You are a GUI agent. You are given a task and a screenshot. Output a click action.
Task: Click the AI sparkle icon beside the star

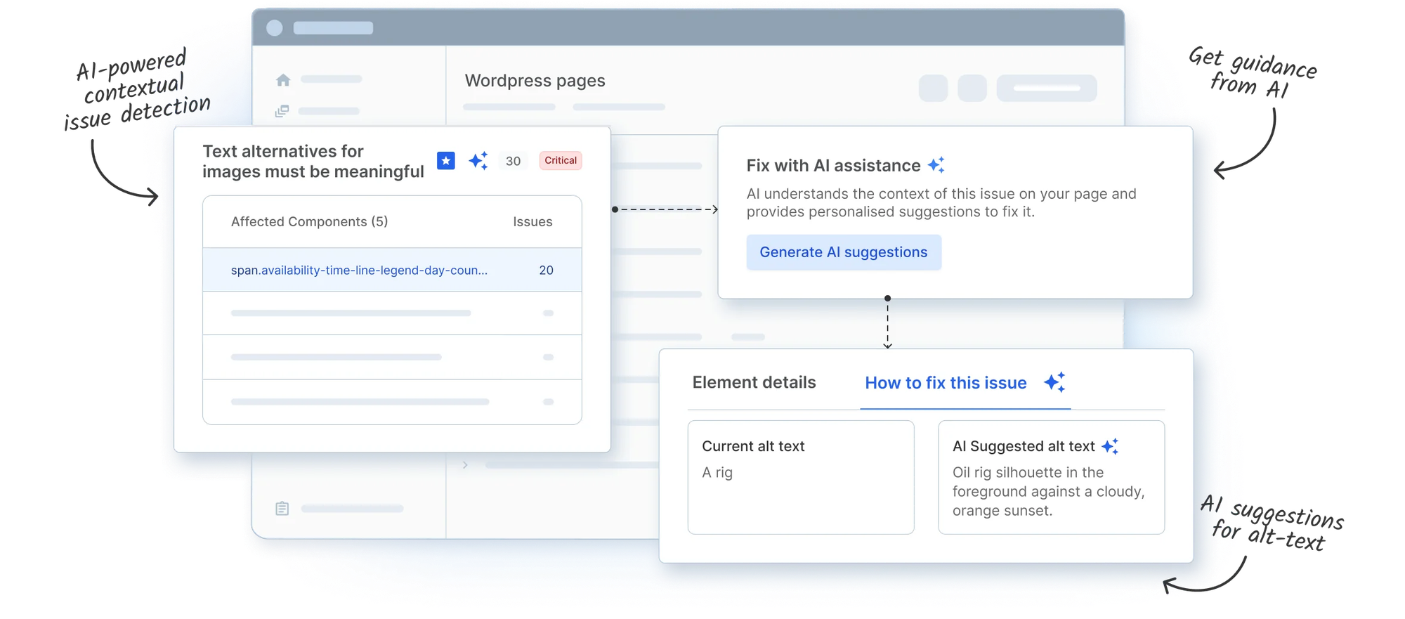(x=478, y=161)
